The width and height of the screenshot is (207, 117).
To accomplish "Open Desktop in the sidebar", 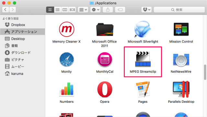I will point(23,39).
